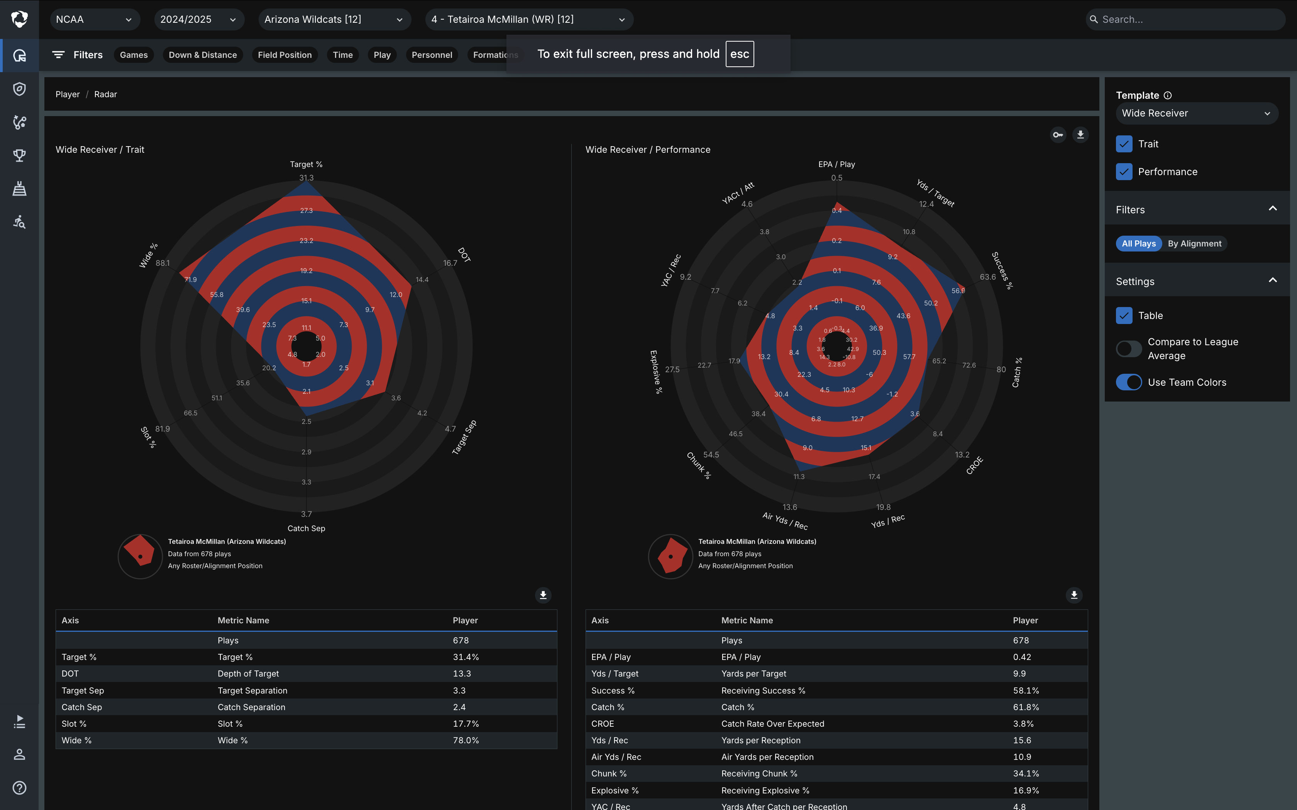Enable the Compare to League Average toggle

coord(1129,349)
